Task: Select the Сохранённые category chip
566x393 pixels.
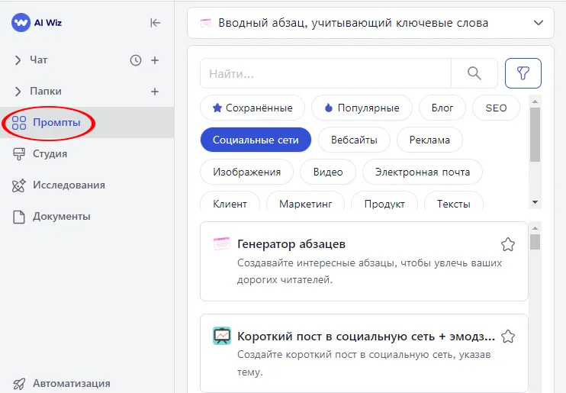Action: point(252,108)
